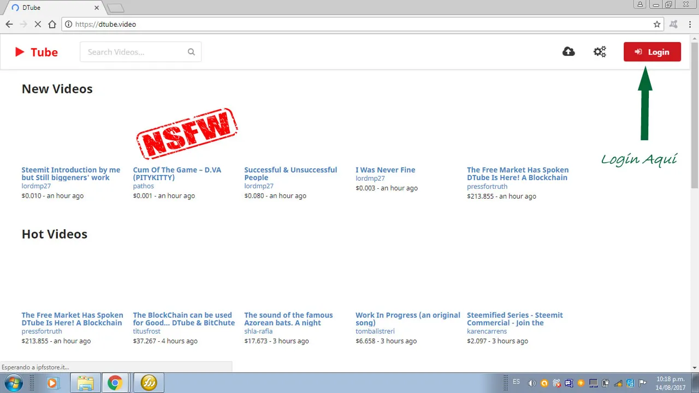Click the ES language indicator
The width and height of the screenshot is (699, 393).
coord(516,382)
